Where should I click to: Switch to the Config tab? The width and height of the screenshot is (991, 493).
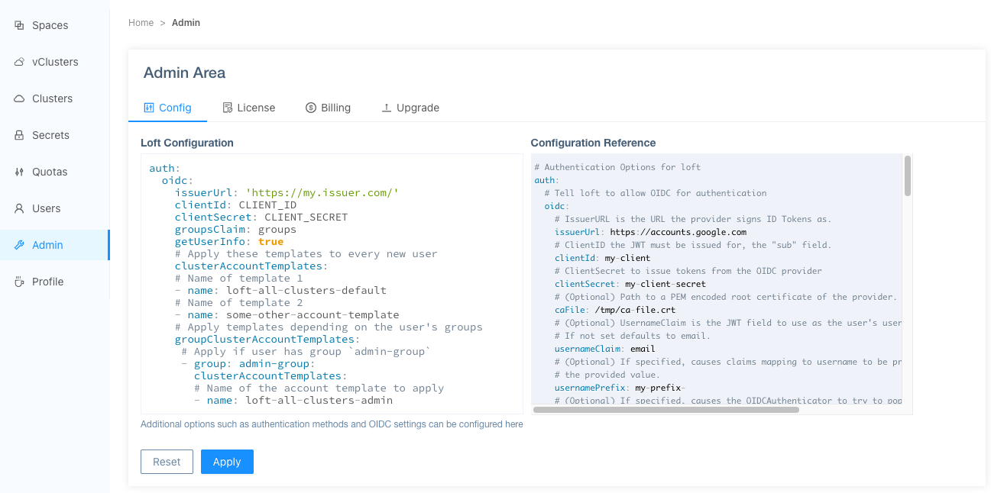pyautogui.click(x=167, y=108)
